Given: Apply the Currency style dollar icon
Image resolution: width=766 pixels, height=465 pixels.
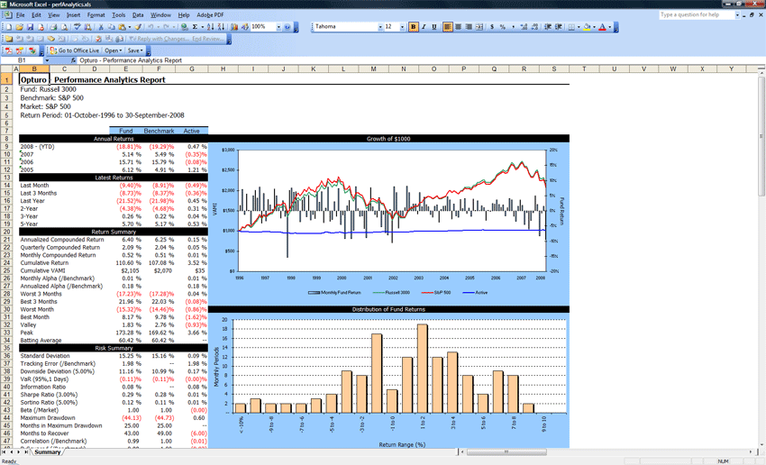Looking at the screenshot, I should coord(492,27).
